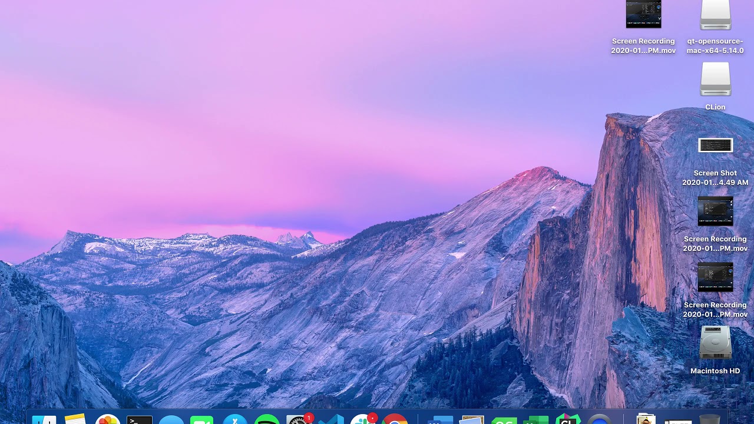This screenshot has height=424, width=754.
Task: Open Microsoft Word from the Dock
Action: (x=439, y=420)
